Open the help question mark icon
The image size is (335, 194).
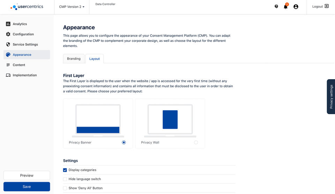pos(276,6)
